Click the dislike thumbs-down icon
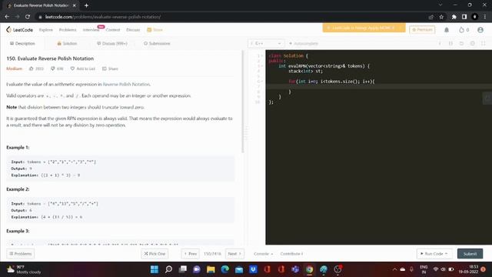The height and width of the screenshot is (277, 492). pyautogui.click(x=53, y=68)
